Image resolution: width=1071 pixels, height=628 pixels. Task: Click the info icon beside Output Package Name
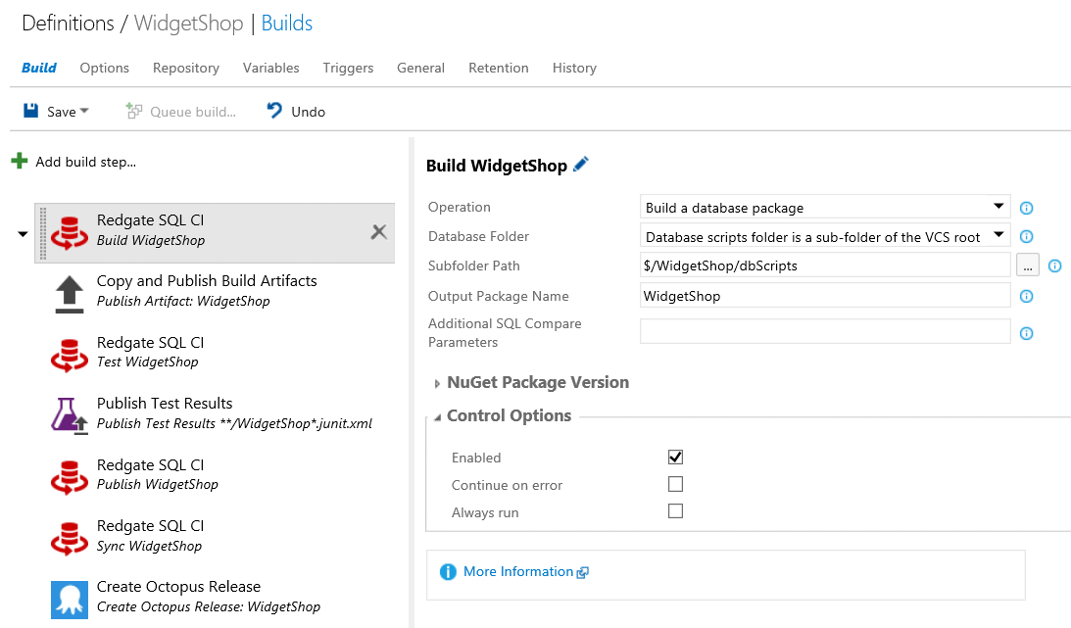tap(1027, 296)
